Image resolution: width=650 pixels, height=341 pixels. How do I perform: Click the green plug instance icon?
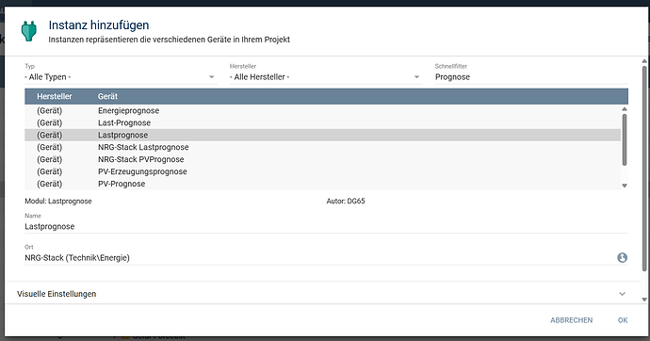[29, 31]
